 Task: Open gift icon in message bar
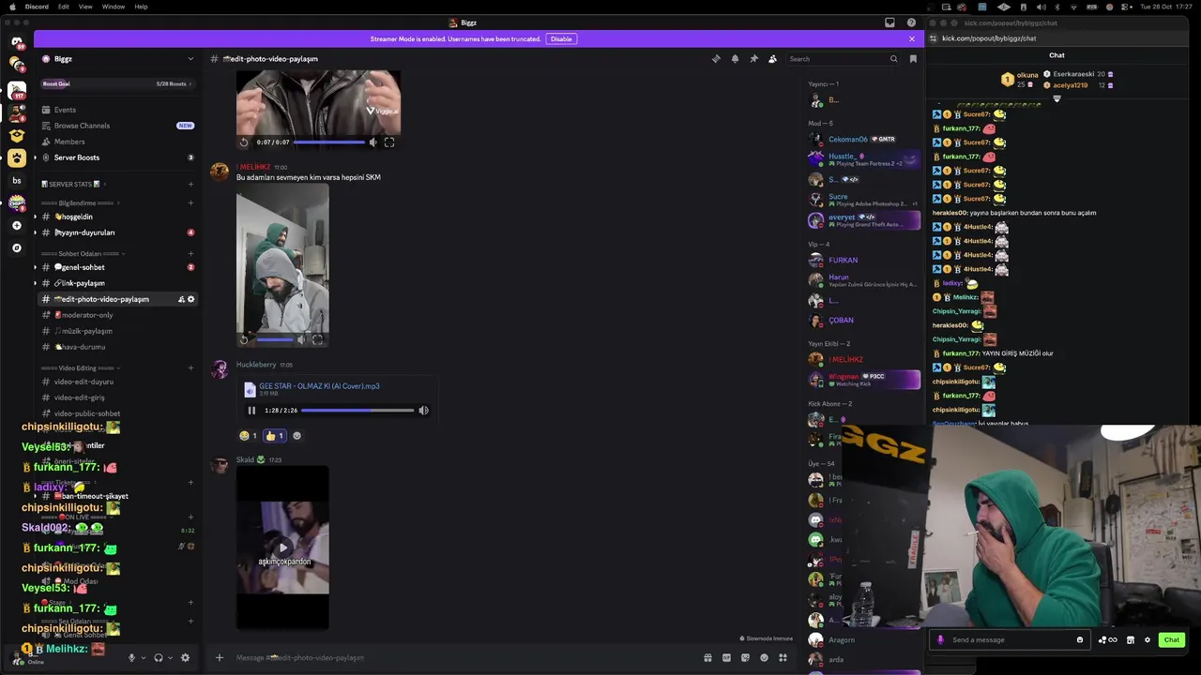[707, 657]
